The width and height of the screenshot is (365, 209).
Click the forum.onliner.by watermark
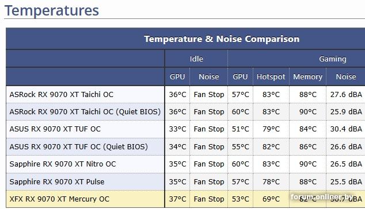coord(322,197)
